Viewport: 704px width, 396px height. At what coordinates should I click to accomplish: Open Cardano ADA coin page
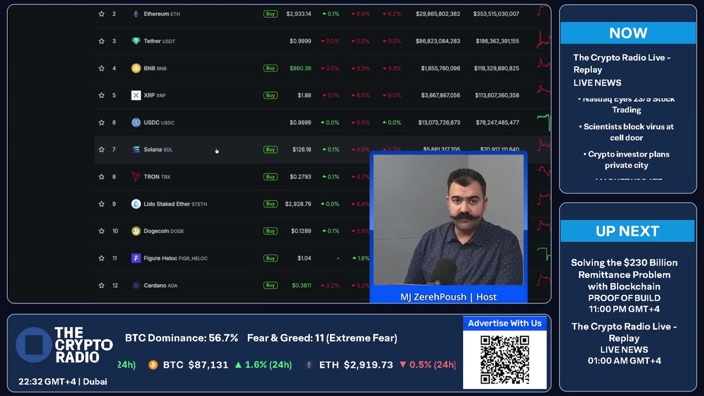click(x=161, y=285)
